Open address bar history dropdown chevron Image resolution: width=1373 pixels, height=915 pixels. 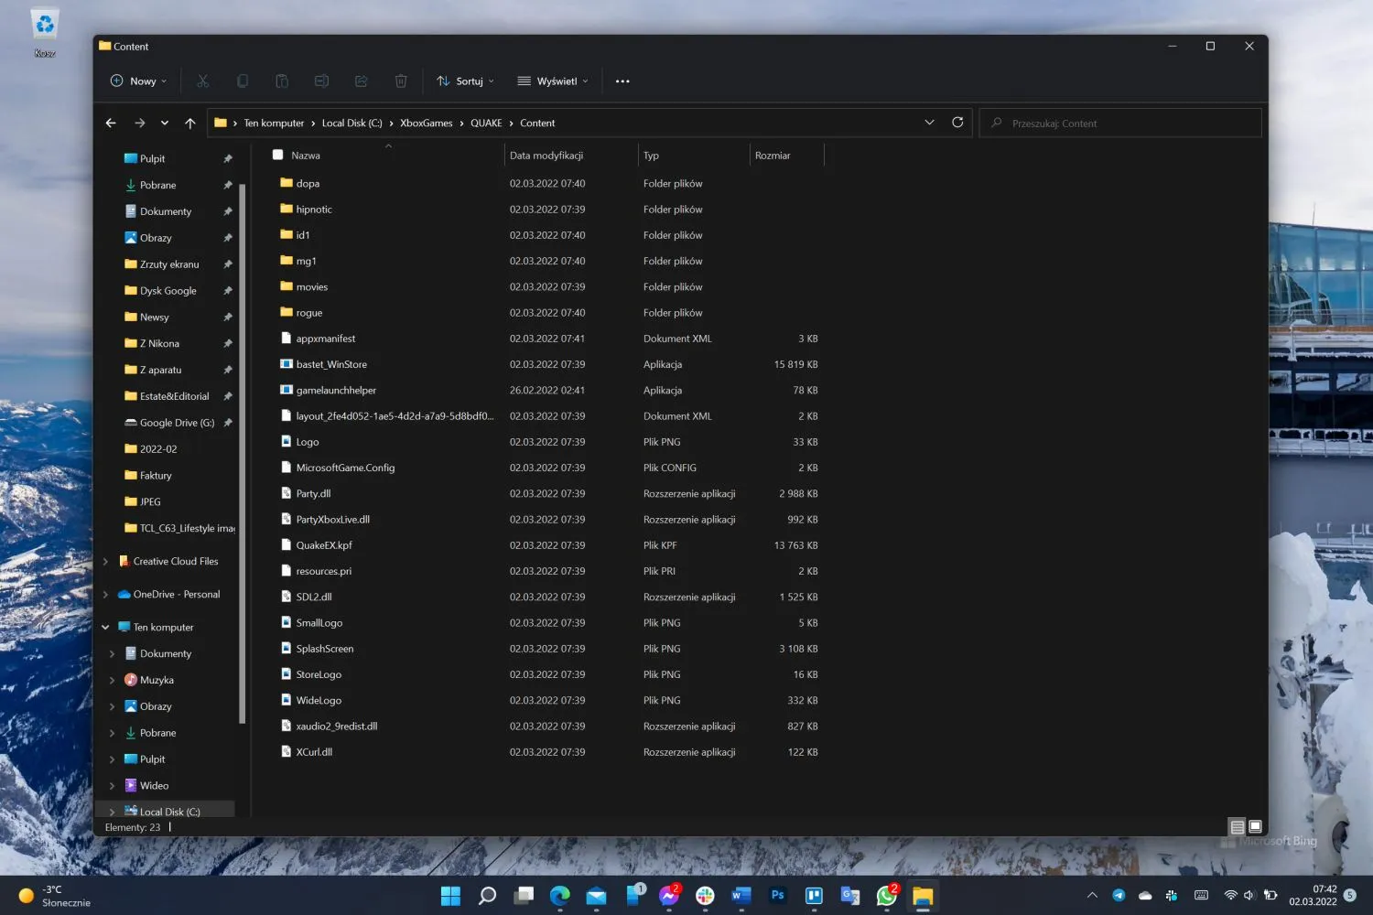coord(929,123)
